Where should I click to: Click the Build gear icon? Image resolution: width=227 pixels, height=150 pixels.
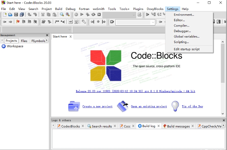coord(76,15)
